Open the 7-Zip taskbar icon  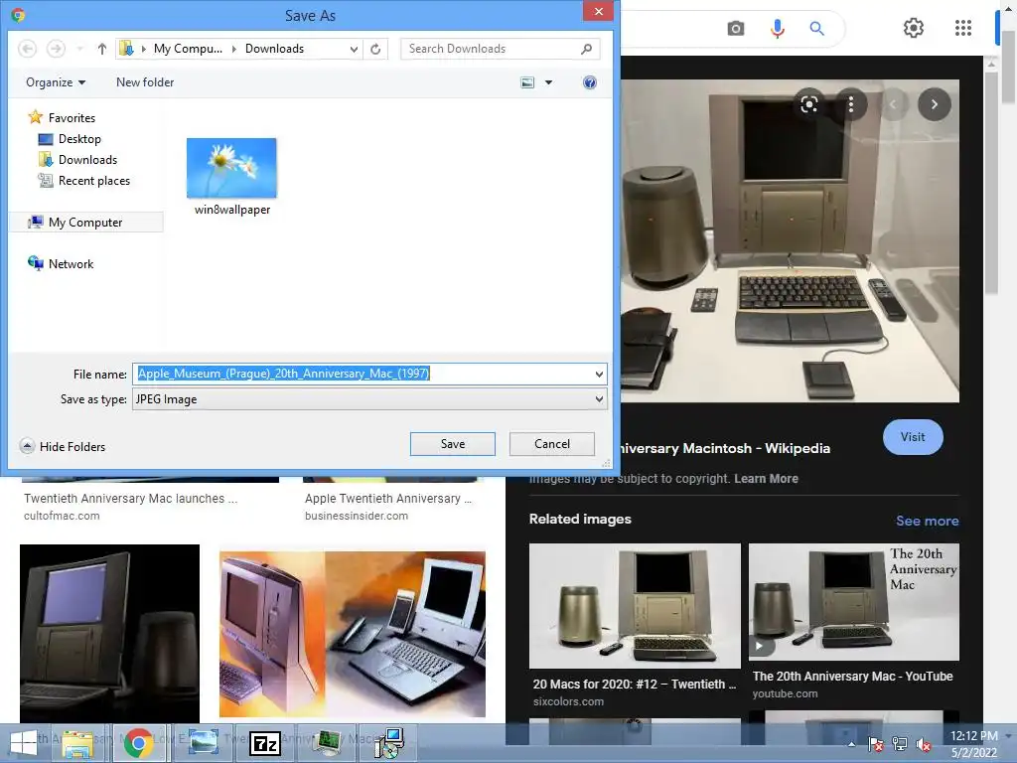264,743
